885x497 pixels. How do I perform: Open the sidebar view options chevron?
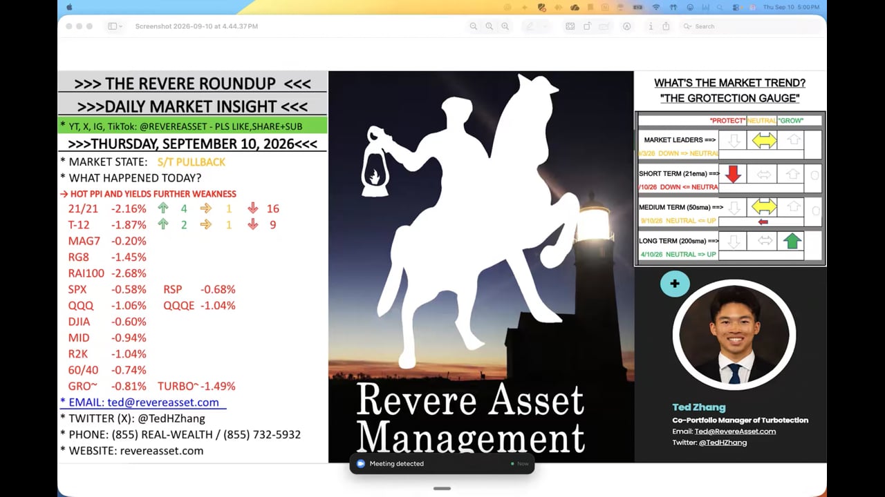click(121, 26)
